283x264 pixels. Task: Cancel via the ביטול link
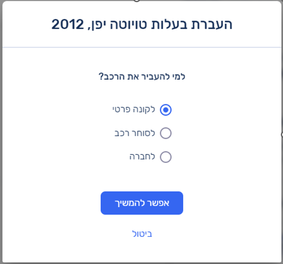point(142,234)
